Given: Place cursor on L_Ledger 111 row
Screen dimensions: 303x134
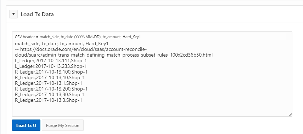Looking at the screenshot, I should (x=51, y=60).
